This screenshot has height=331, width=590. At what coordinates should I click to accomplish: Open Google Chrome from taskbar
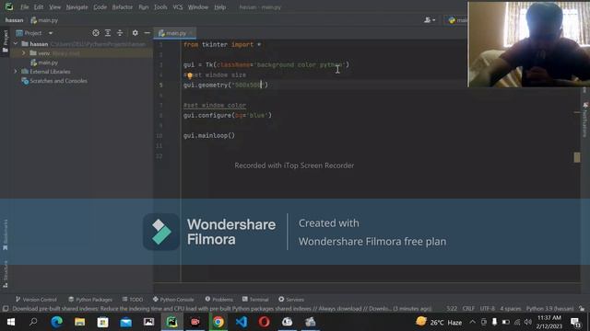pyautogui.click(x=218, y=322)
